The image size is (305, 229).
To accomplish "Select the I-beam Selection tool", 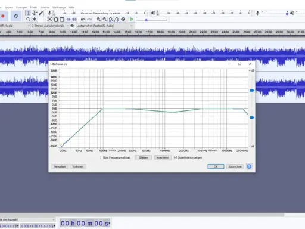I will pyautogui.click(x=28, y=13).
